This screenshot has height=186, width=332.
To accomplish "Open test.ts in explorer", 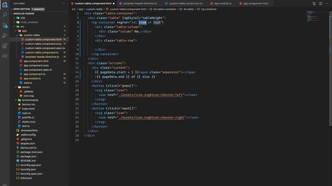I will tap(25, 126).
